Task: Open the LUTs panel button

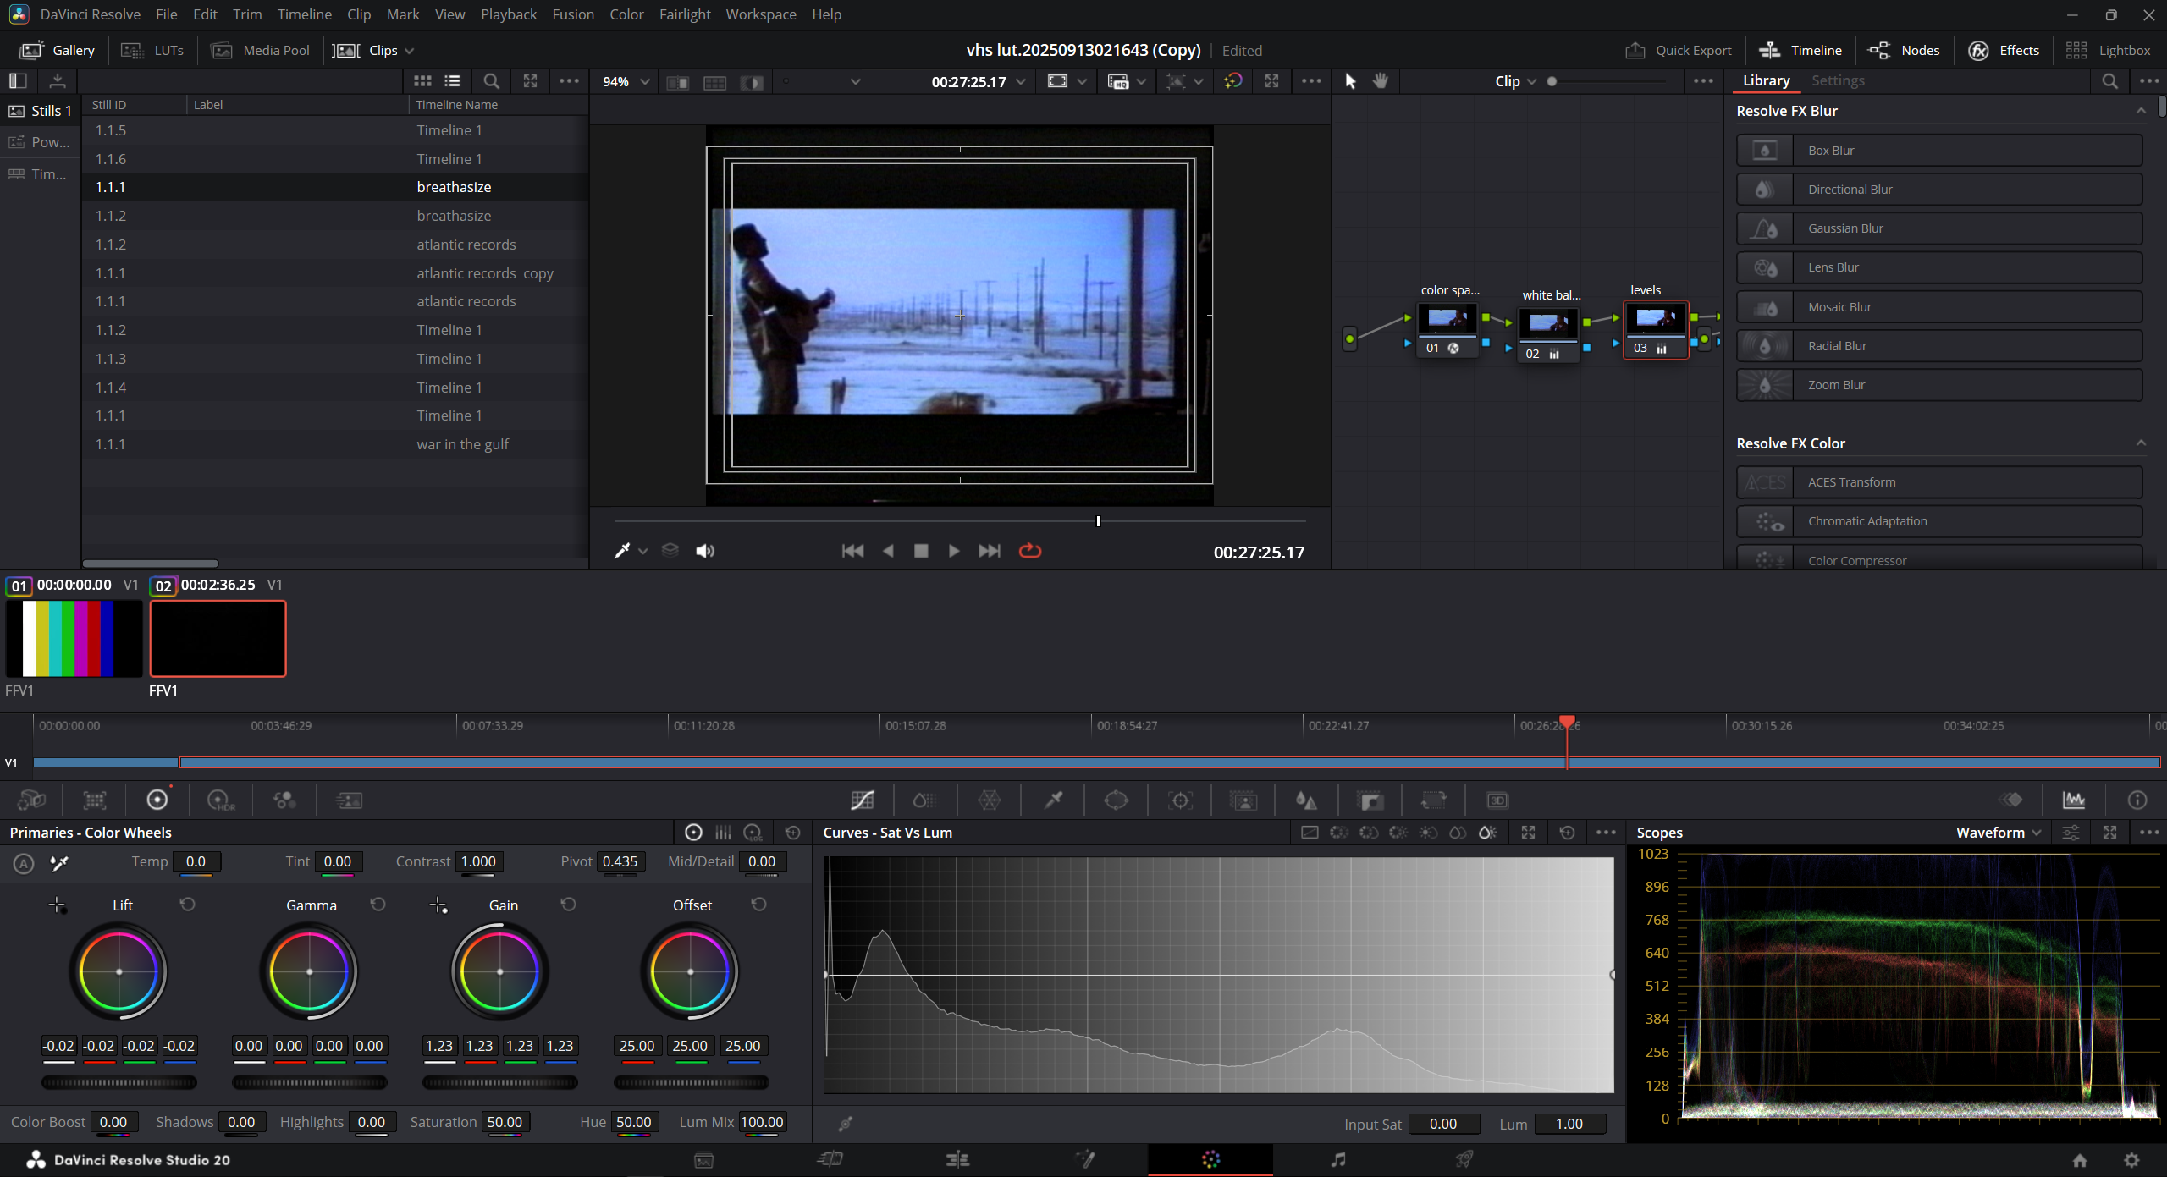Action: pyautogui.click(x=152, y=50)
